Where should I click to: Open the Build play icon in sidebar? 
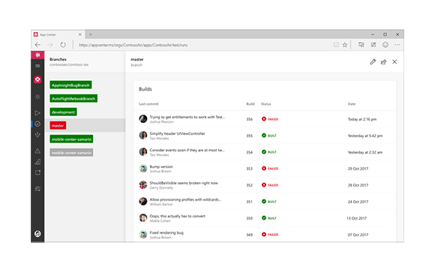click(x=37, y=113)
